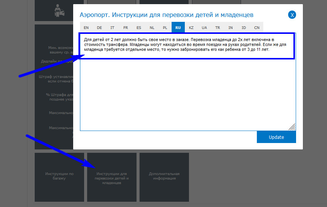Open the NL language tab

(x=152, y=27)
